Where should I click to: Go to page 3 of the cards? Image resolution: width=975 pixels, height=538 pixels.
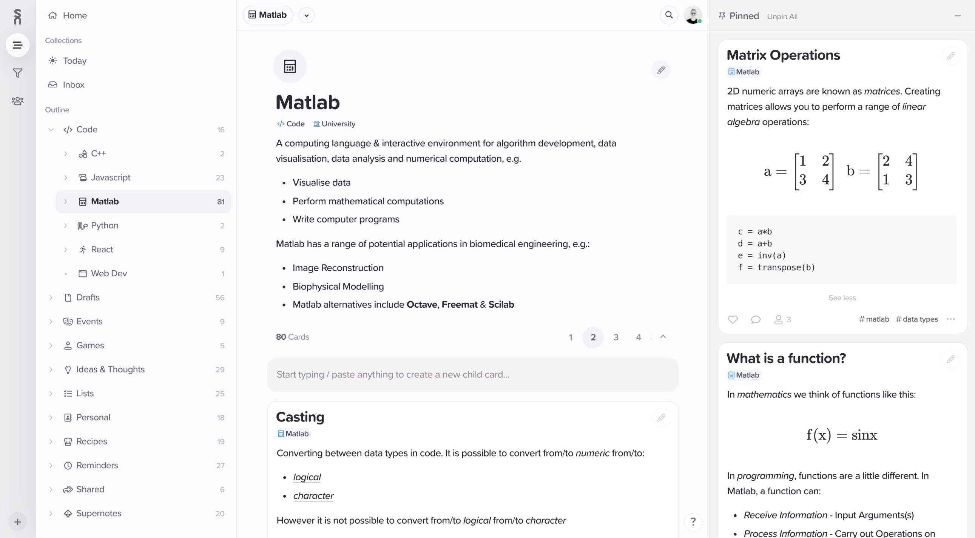pos(616,337)
